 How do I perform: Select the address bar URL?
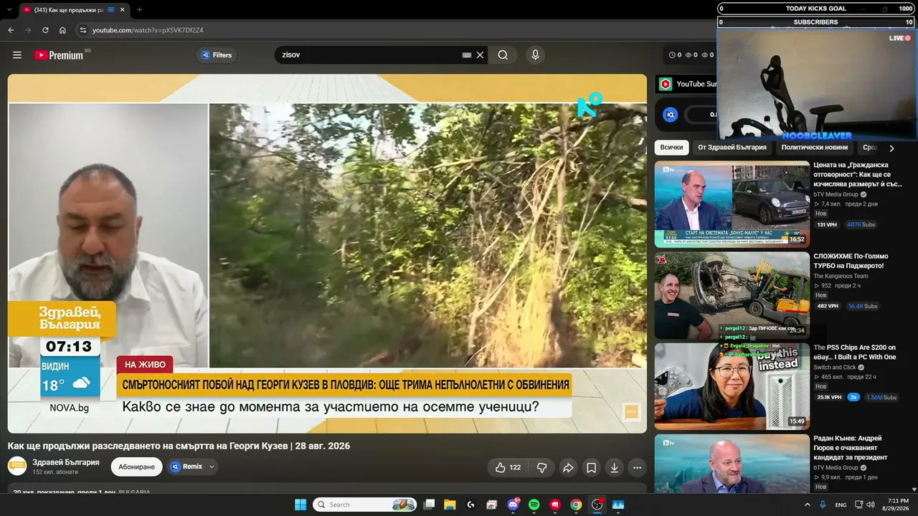tap(148, 30)
